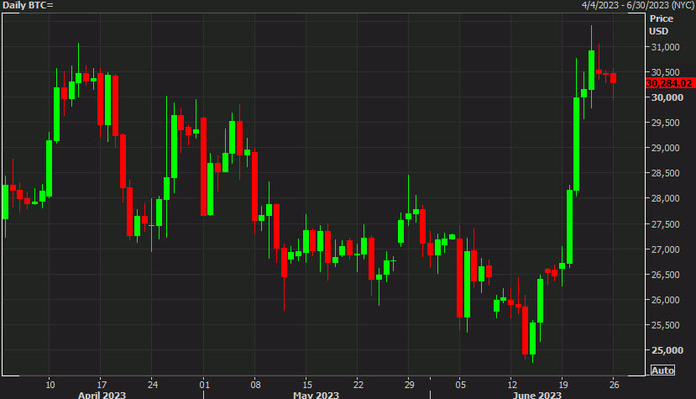Click the 30,500 price axis label
This screenshot has height=399, width=696.
[665, 72]
